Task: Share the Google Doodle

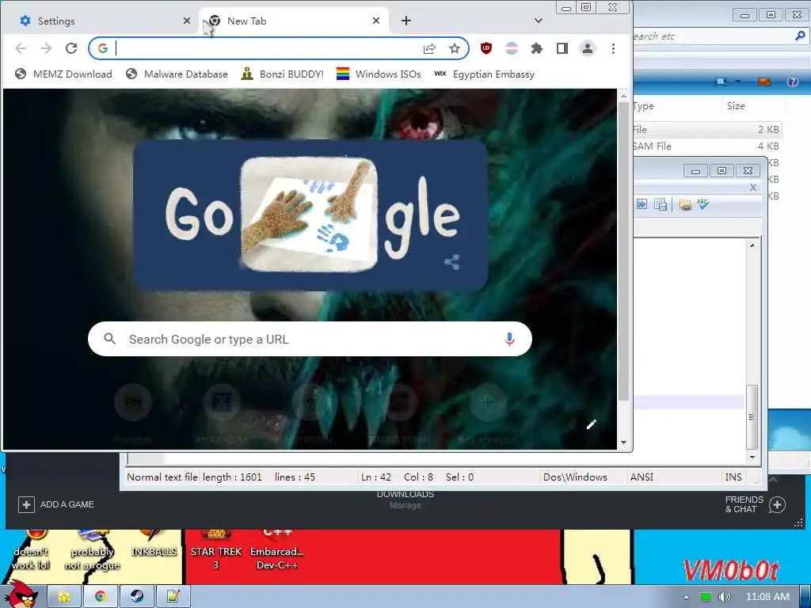Action: 451,262
